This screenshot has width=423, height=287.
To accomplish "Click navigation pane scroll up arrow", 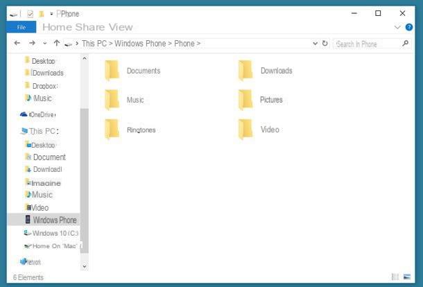I will point(85,58).
